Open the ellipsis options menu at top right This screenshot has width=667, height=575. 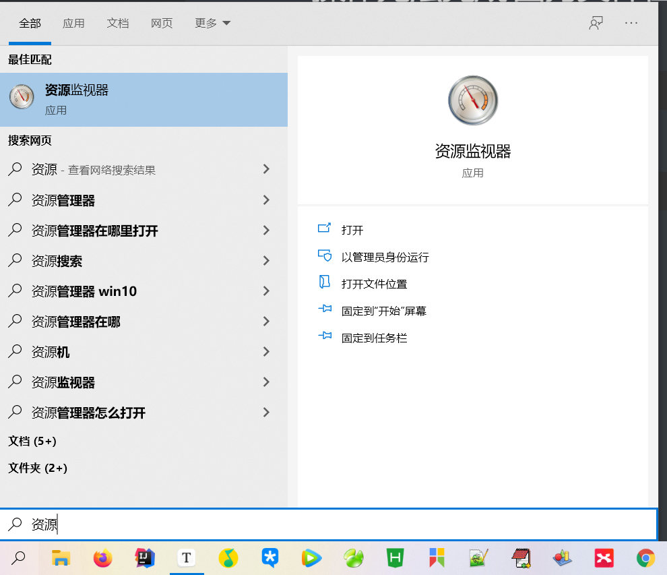[631, 22]
